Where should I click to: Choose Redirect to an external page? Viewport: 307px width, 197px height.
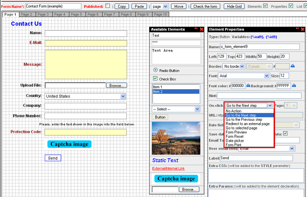click(249, 124)
